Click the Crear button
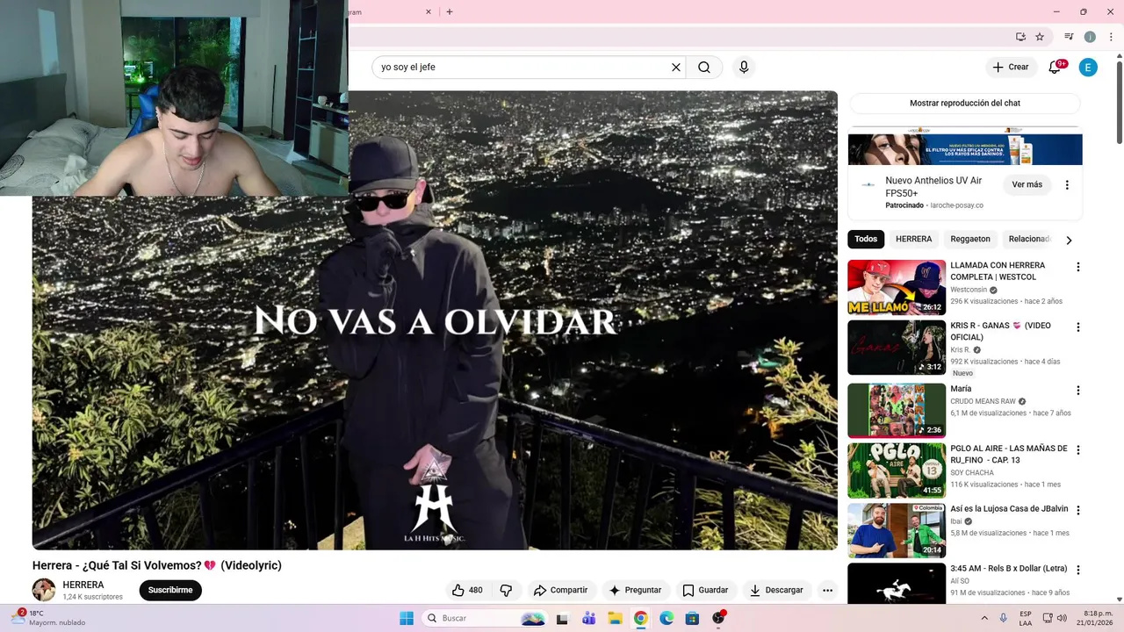The image size is (1124, 632). coord(1010,68)
